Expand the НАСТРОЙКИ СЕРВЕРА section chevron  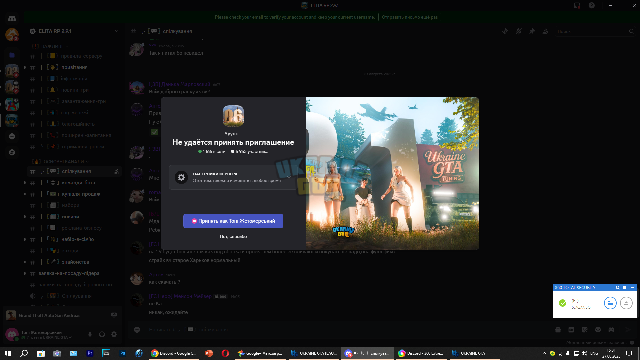289,177
